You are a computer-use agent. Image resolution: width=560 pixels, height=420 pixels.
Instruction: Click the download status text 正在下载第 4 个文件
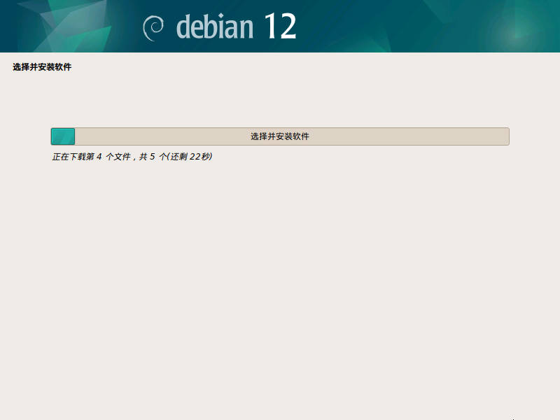132,156
